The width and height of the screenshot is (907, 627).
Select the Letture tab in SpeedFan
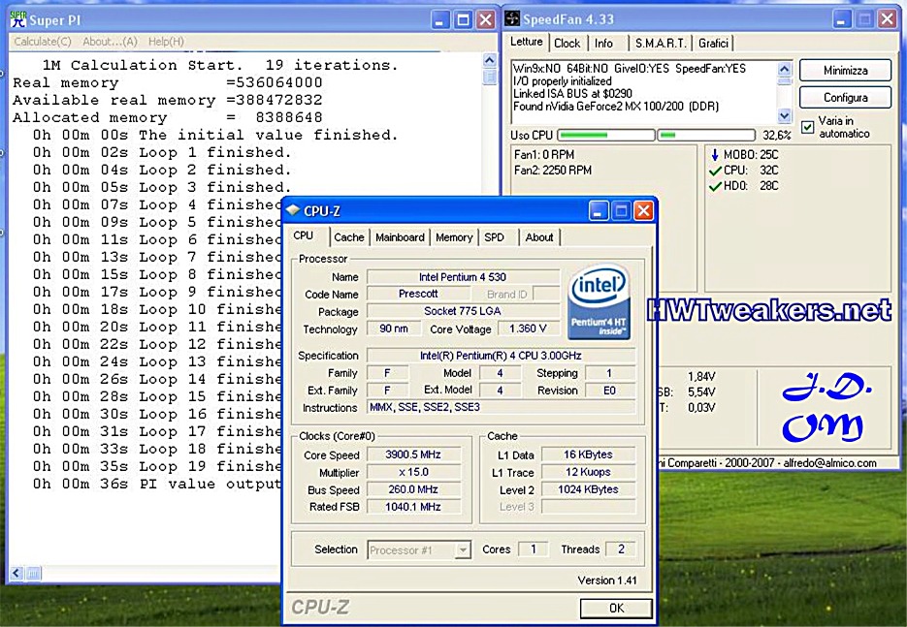tap(527, 42)
